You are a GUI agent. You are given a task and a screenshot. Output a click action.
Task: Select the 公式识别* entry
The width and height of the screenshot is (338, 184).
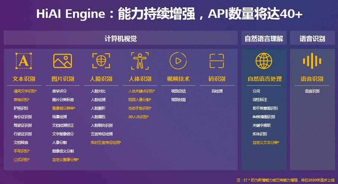[22, 160]
